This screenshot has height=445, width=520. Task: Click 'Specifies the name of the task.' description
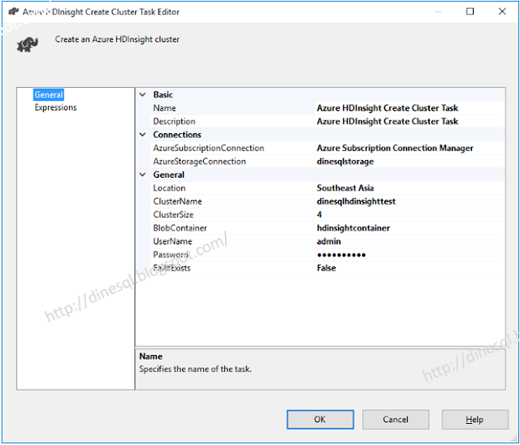(x=195, y=369)
